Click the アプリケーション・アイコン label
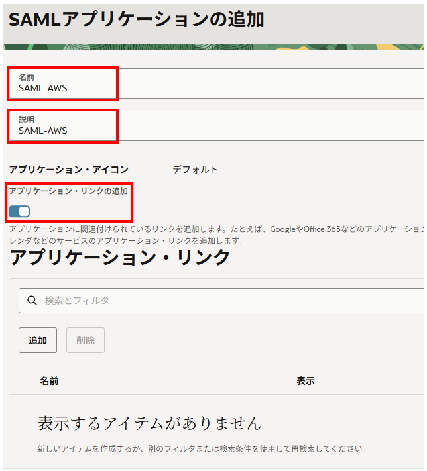The width and height of the screenshot is (427, 471). point(69,170)
